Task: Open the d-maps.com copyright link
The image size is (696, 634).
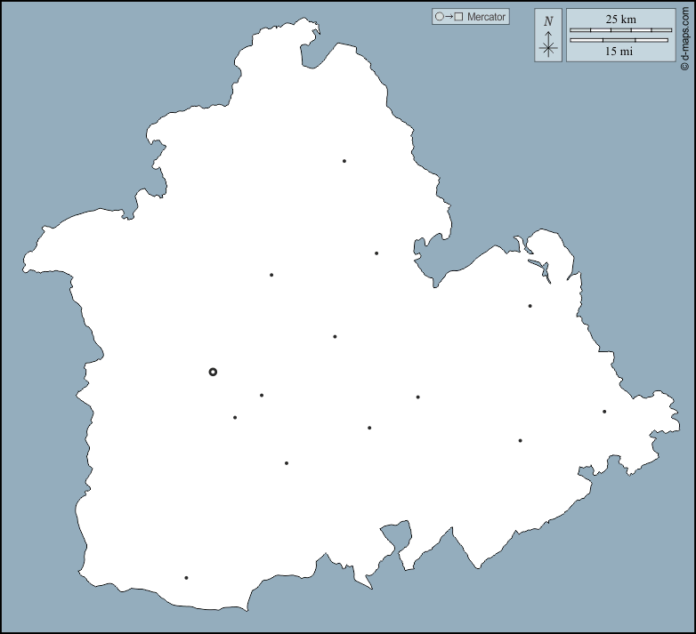Action: pos(684,36)
